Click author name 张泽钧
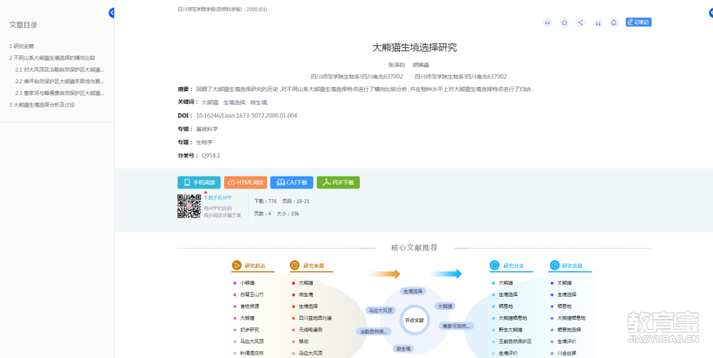This screenshot has height=358, width=713. click(397, 65)
